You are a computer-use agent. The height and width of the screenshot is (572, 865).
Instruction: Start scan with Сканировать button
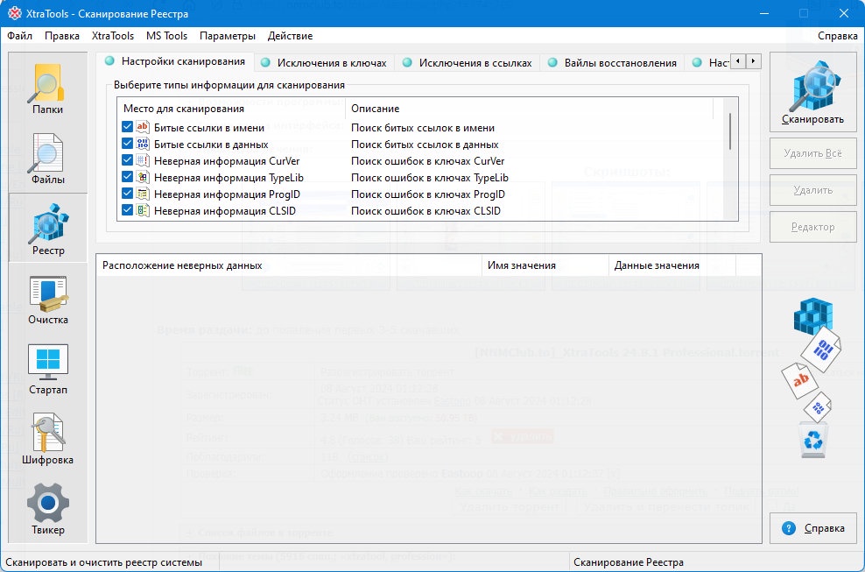coord(812,92)
